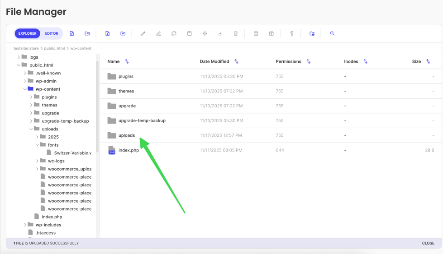Expand the wc-logs folder in tree
The image size is (443, 254).
(x=37, y=161)
